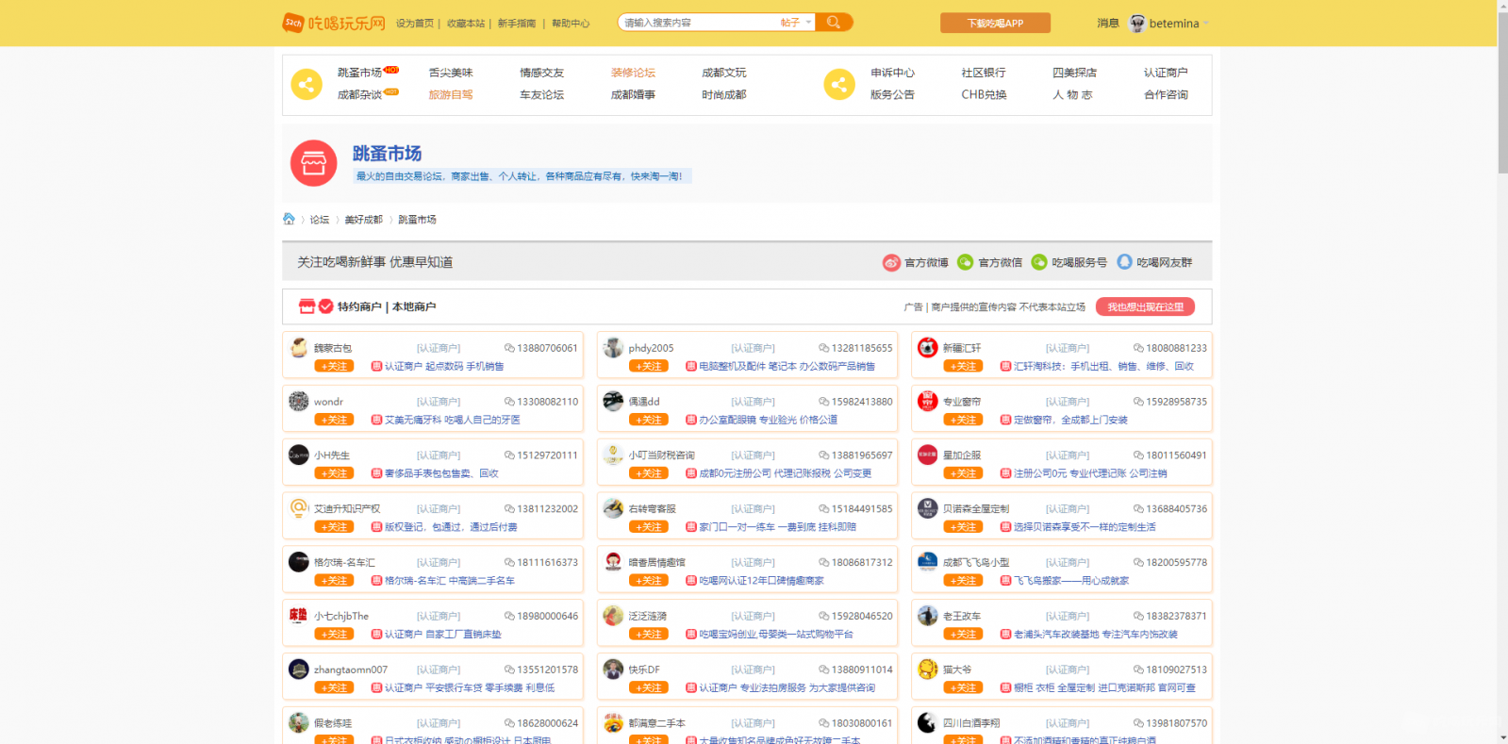Screen dimensions: 1508x744
Task: Follow merchant wondr with +关注
Action: pos(334,420)
